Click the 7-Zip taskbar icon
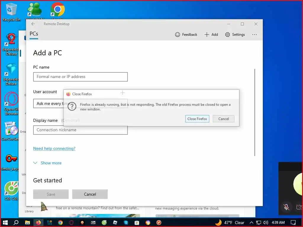This screenshot has width=303, height=227. coord(93,223)
